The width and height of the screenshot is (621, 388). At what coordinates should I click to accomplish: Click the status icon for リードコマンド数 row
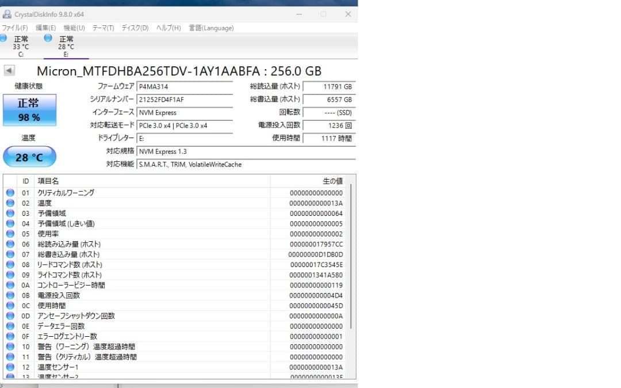pos(10,265)
